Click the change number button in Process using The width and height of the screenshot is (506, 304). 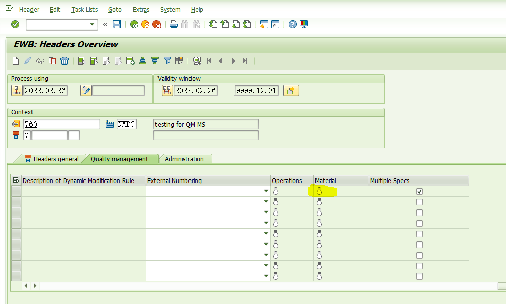click(86, 90)
